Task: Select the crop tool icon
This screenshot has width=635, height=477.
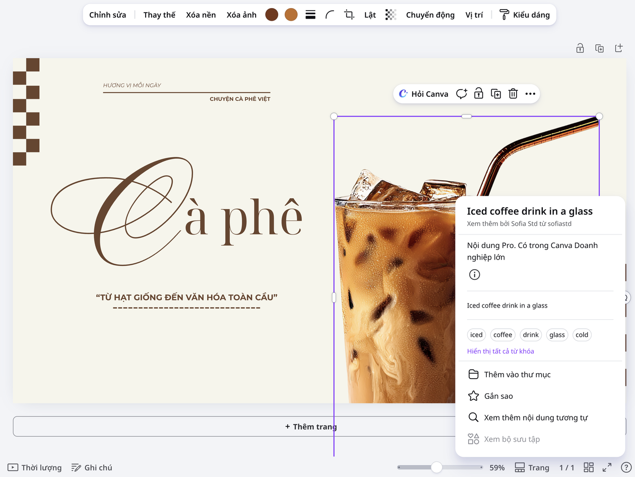Action: (x=349, y=15)
